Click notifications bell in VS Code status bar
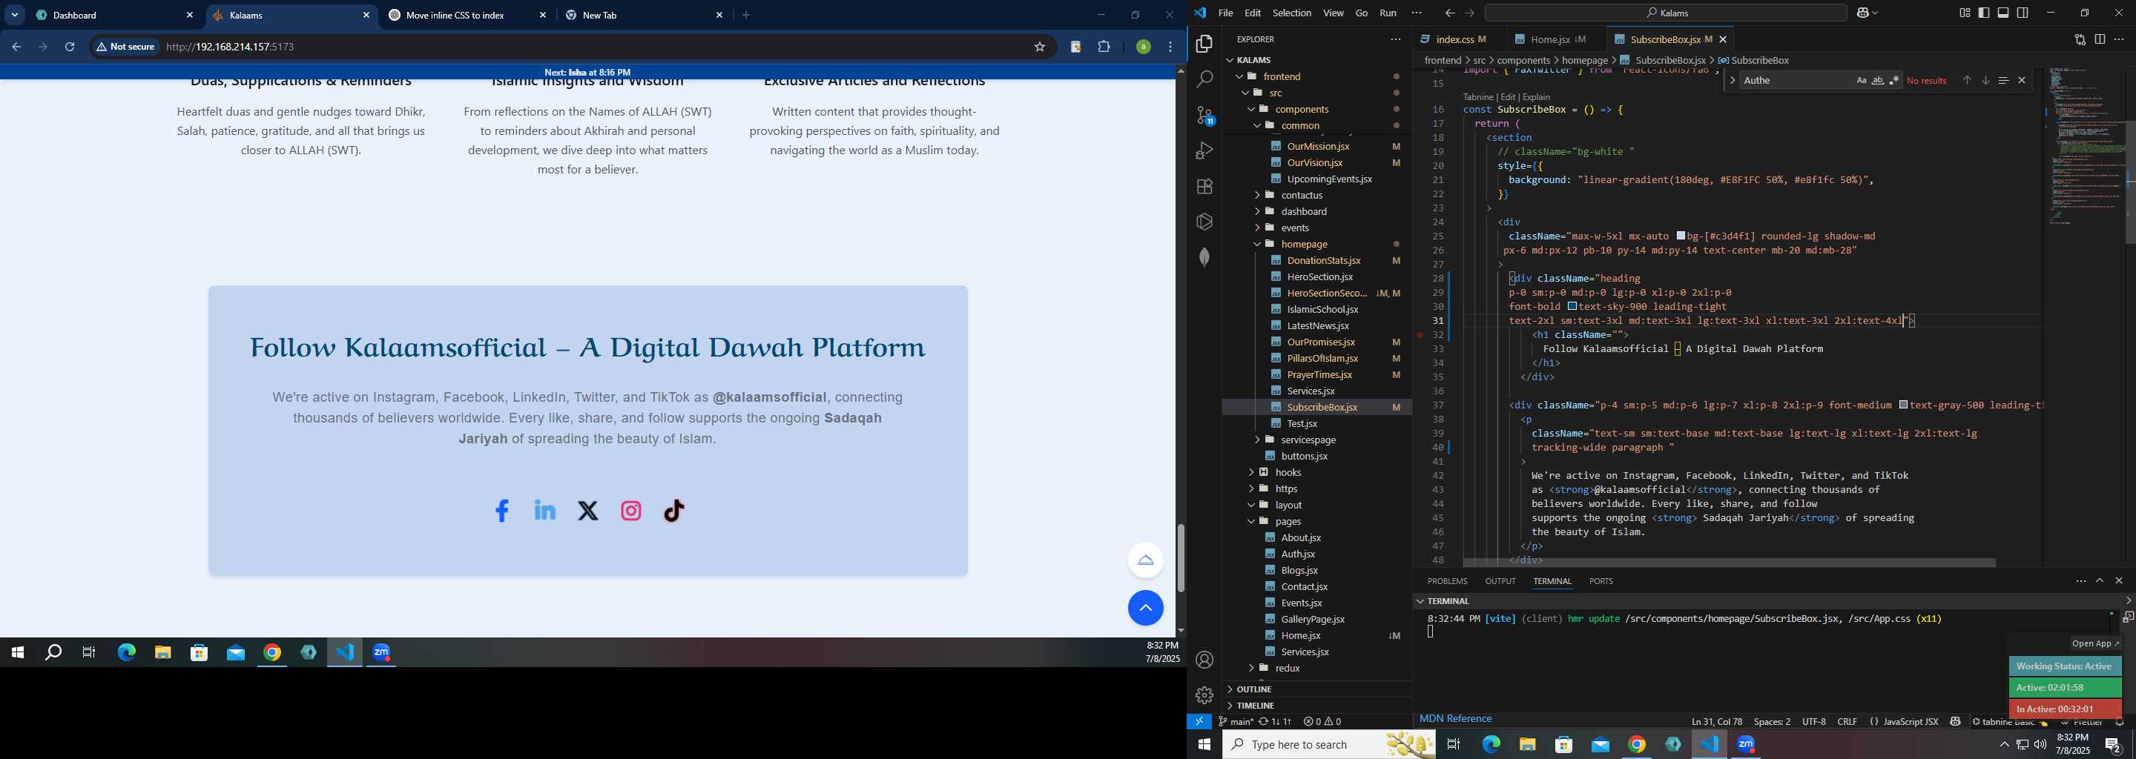The image size is (2136, 759). (2120, 723)
